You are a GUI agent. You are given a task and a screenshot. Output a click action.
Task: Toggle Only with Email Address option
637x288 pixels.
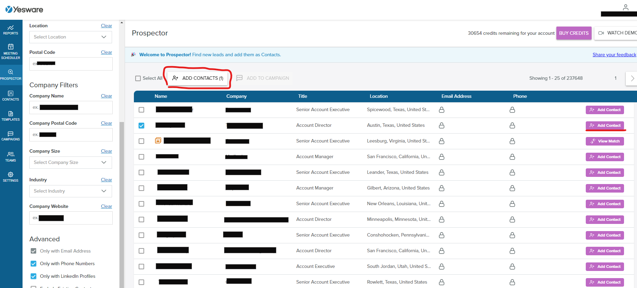tap(33, 251)
